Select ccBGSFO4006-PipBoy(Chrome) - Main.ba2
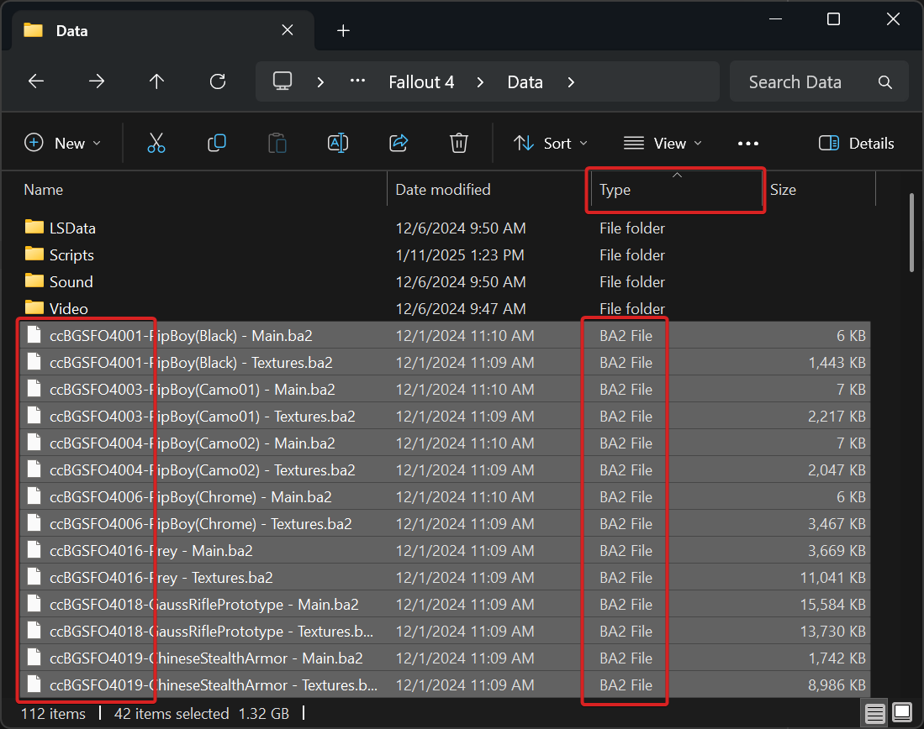 click(445, 496)
